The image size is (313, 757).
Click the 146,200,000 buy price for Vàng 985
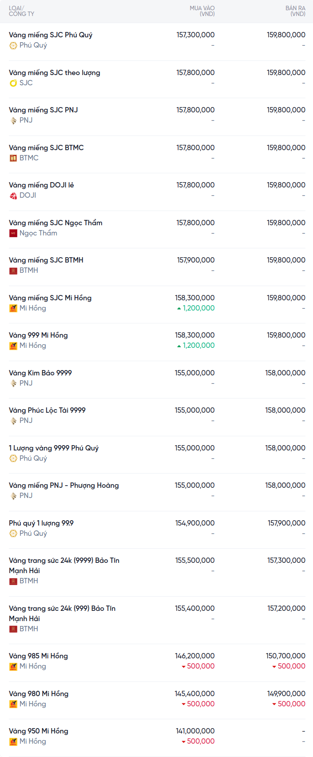click(x=194, y=656)
